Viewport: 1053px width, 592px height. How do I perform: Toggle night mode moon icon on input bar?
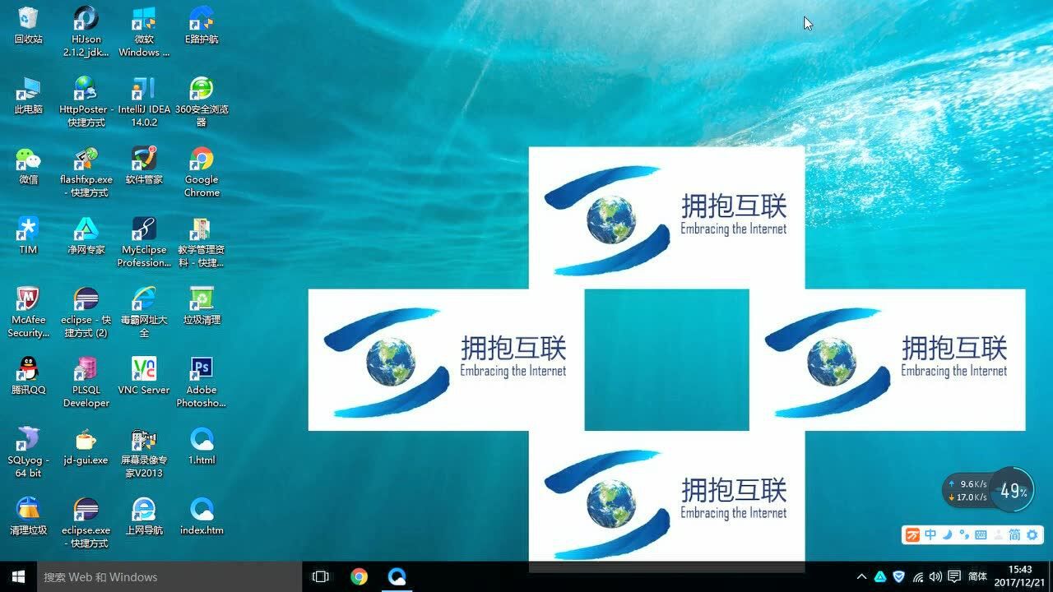(947, 534)
